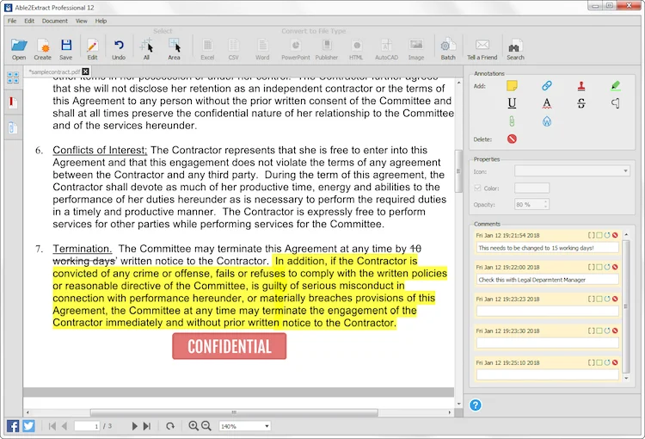645x439 pixels.
Task: Open the File menu
Action: click(x=12, y=21)
